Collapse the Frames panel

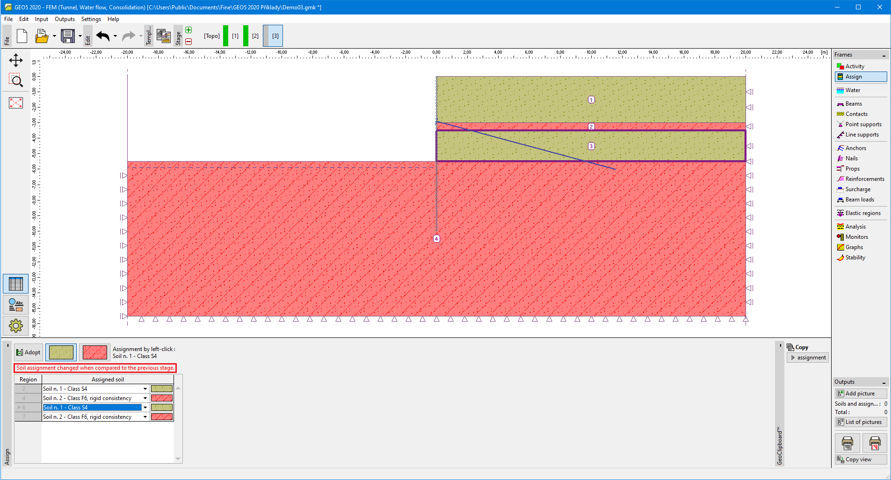pyautogui.click(x=884, y=55)
